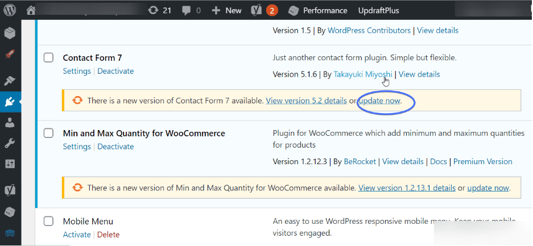Image resolution: width=533 pixels, height=246 pixels.
Task: Deactivate Min and Max Quantity for WooCommerce
Action: (x=115, y=147)
